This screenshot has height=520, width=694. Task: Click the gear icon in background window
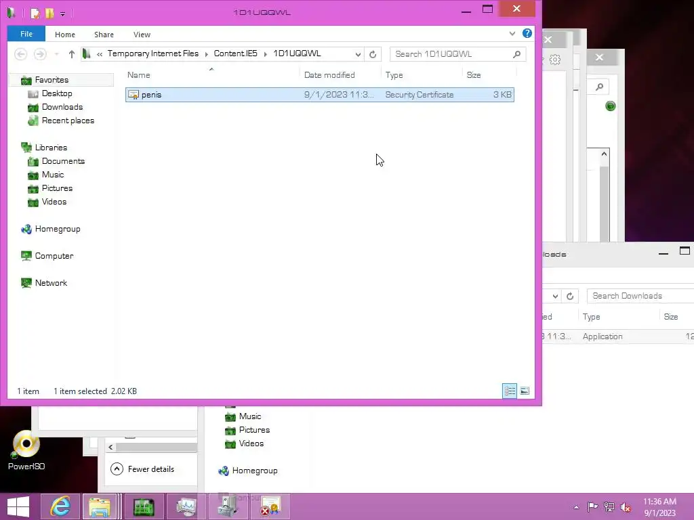point(555,60)
